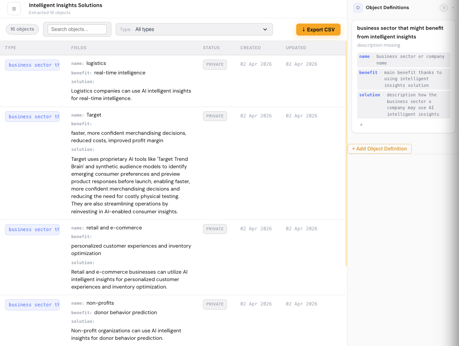This screenshot has height=346, width=459.
Task: Select the name value 'Target'
Action: click(94, 115)
